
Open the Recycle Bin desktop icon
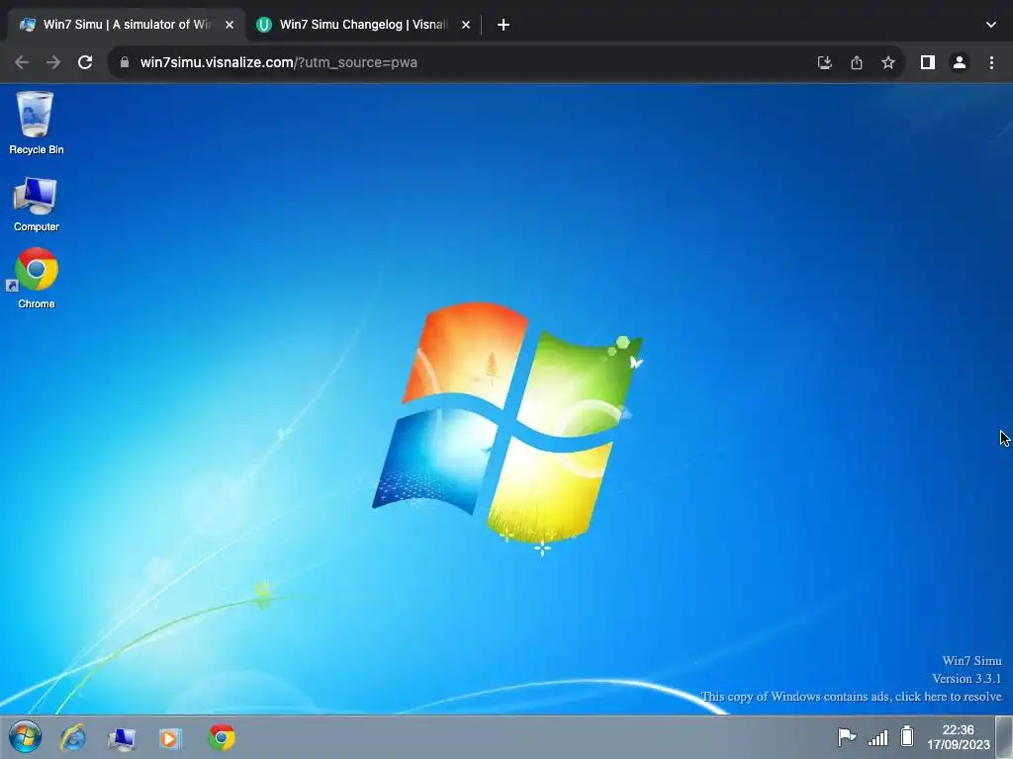[36, 123]
